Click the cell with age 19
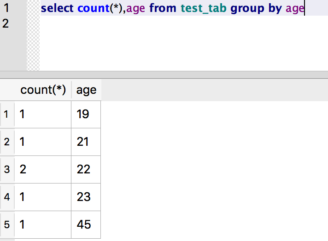 point(86,115)
